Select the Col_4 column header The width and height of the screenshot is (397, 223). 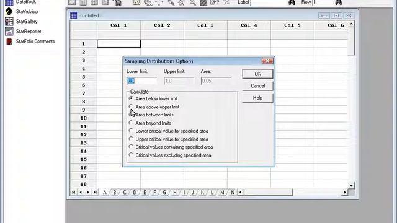coord(249,25)
